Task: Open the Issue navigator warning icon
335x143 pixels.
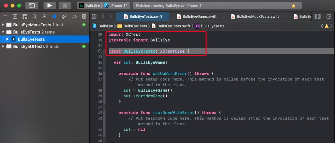Action: tap(44, 16)
